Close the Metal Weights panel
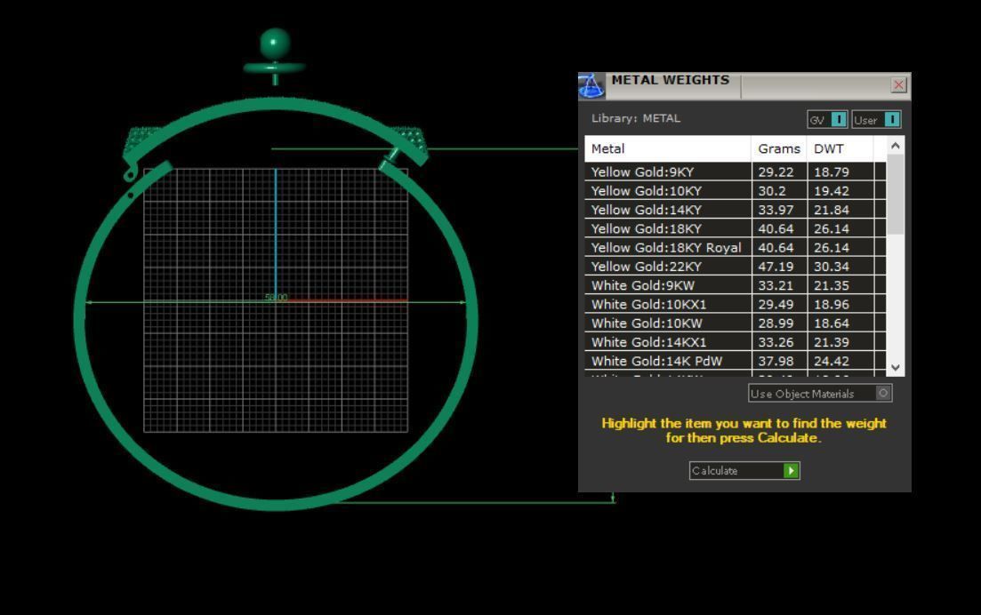 [898, 84]
